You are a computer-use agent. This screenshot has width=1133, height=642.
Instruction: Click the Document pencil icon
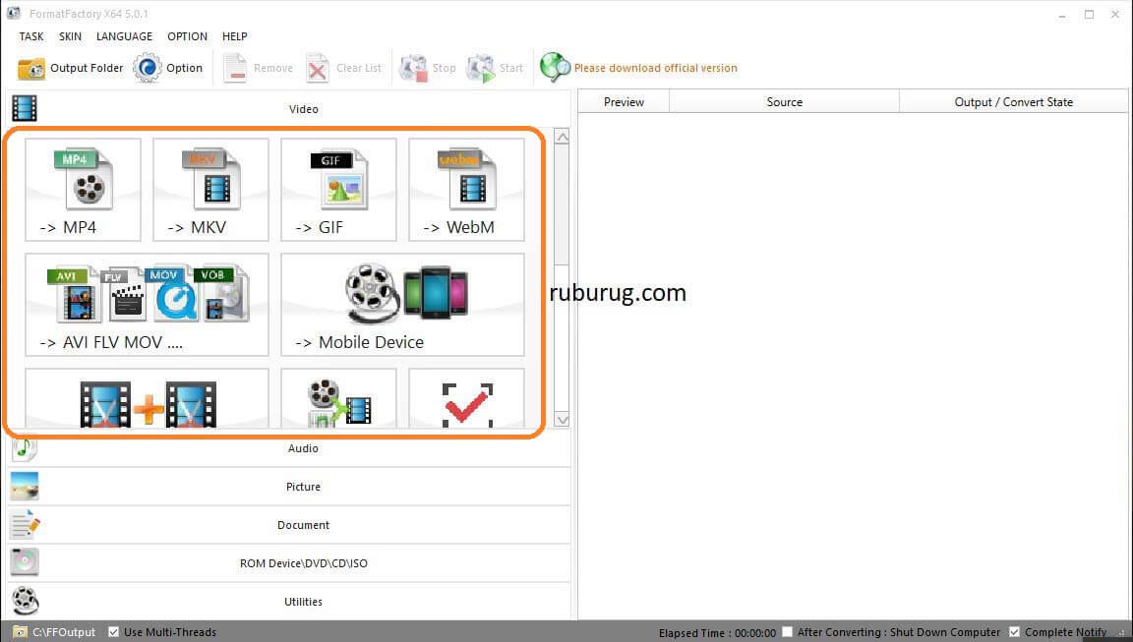pos(25,524)
